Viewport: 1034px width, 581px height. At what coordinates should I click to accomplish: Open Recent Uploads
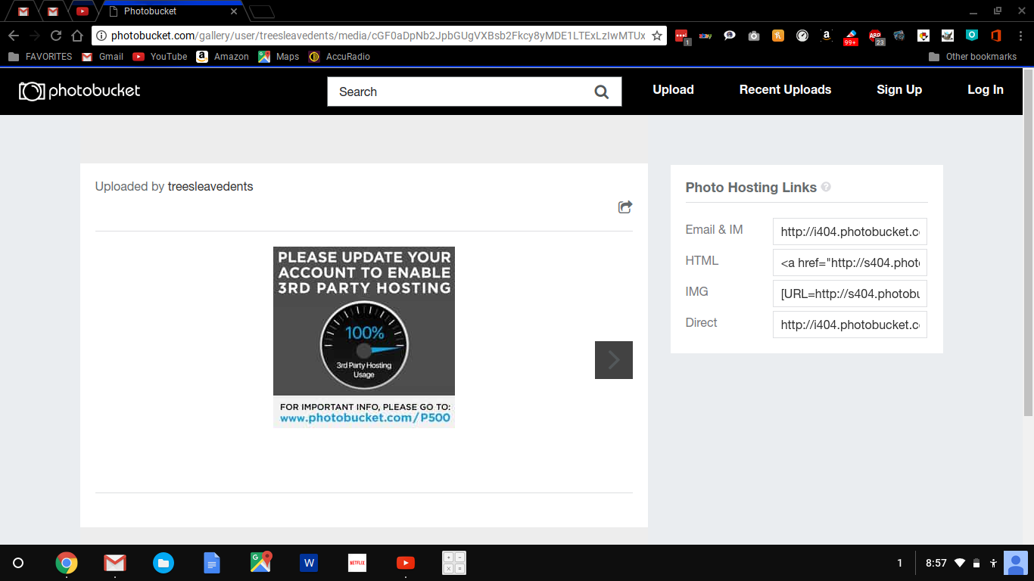tap(785, 90)
